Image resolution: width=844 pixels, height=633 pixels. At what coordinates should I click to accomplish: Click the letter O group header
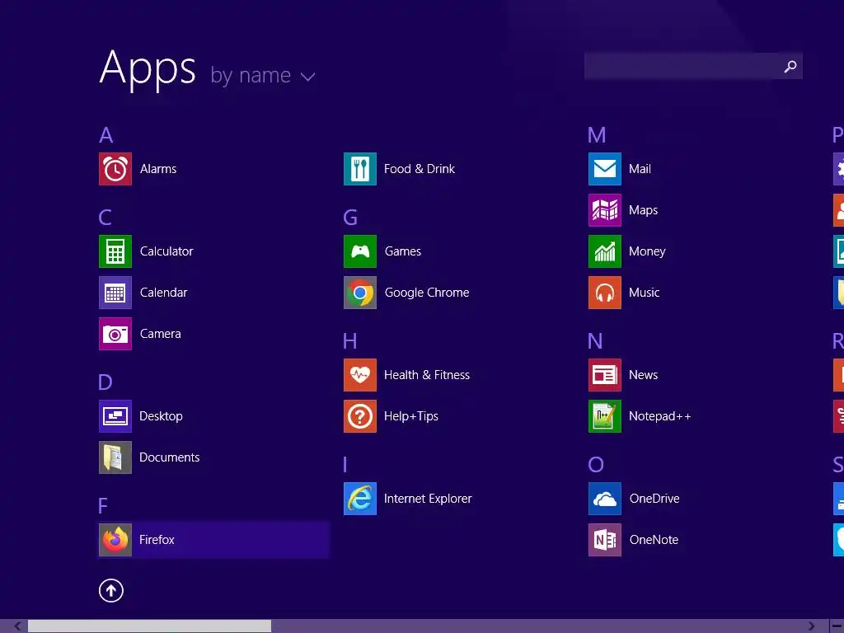click(x=596, y=465)
